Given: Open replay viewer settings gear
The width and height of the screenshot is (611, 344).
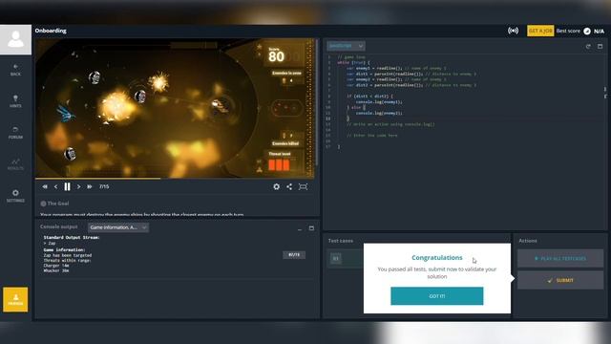Looking at the screenshot, I should (x=276, y=187).
